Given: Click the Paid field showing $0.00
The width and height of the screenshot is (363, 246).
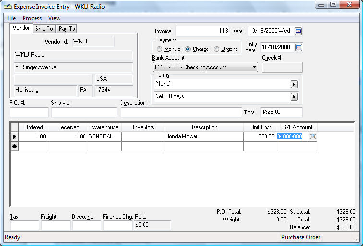Looking at the screenshot, I should [x=153, y=225].
